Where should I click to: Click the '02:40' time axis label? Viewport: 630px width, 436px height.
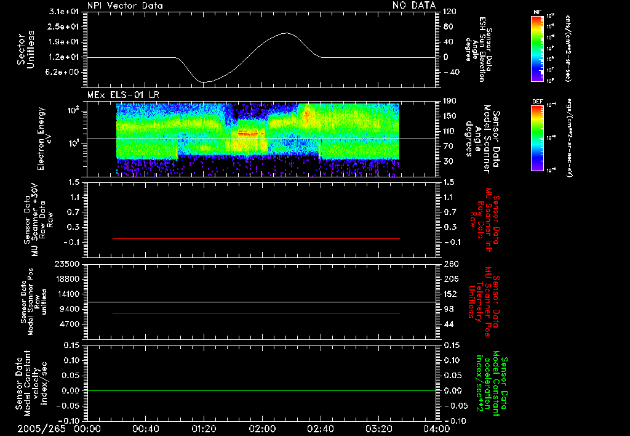pyautogui.click(x=320, y=429)
